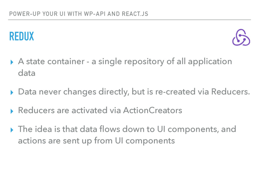Screen dimensions: 259x194
Task: Select the word 'ActionCreators' in third bullet
Action: click(153, 110)
